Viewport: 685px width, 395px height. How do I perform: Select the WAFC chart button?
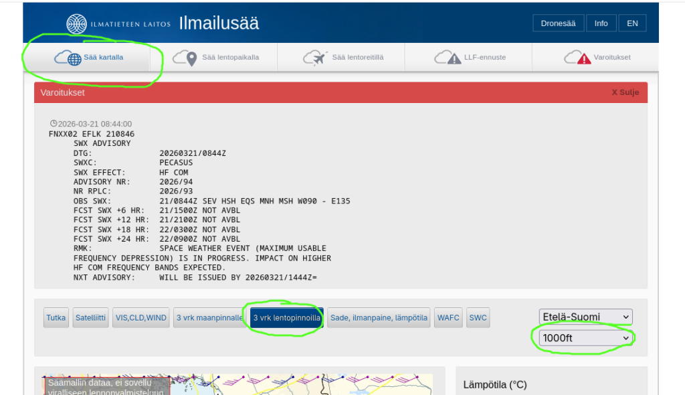(x=448, y=318)
